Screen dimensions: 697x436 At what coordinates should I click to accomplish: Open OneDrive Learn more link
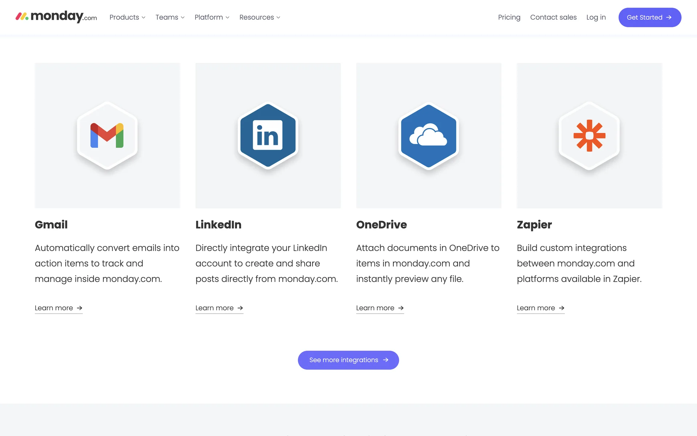tap(375, 308)
